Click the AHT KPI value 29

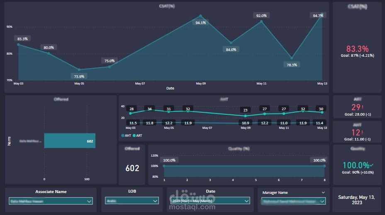coord(356,107)
